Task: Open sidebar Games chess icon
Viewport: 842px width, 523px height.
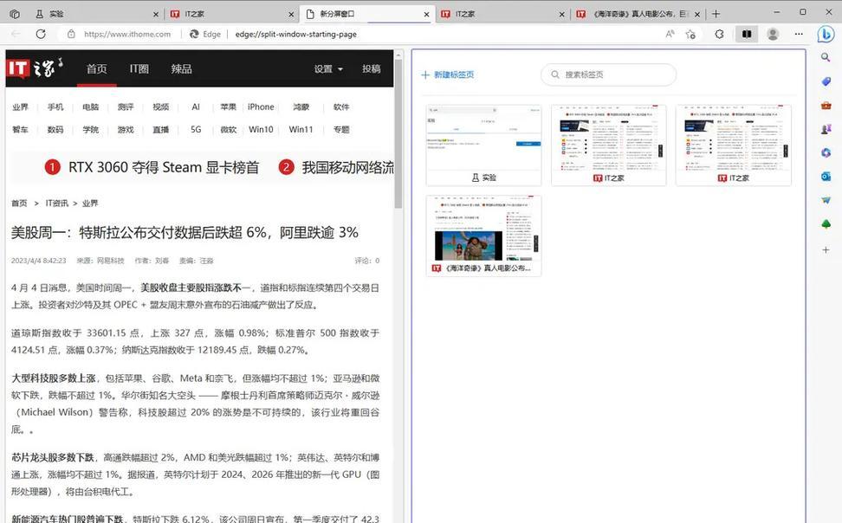Action: 826,129
